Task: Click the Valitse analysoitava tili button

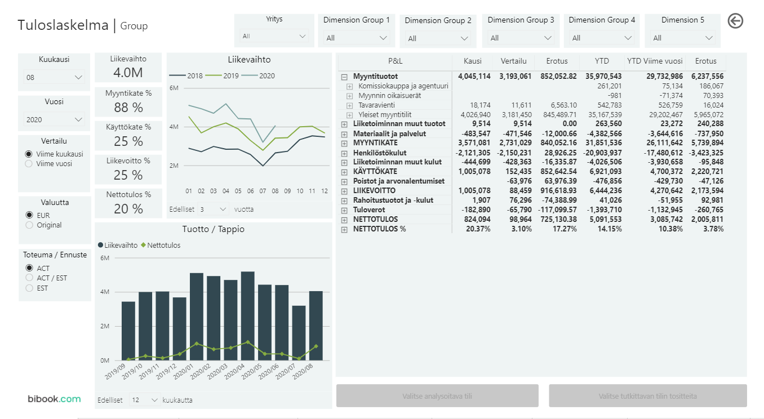Action: pos(437,396)
